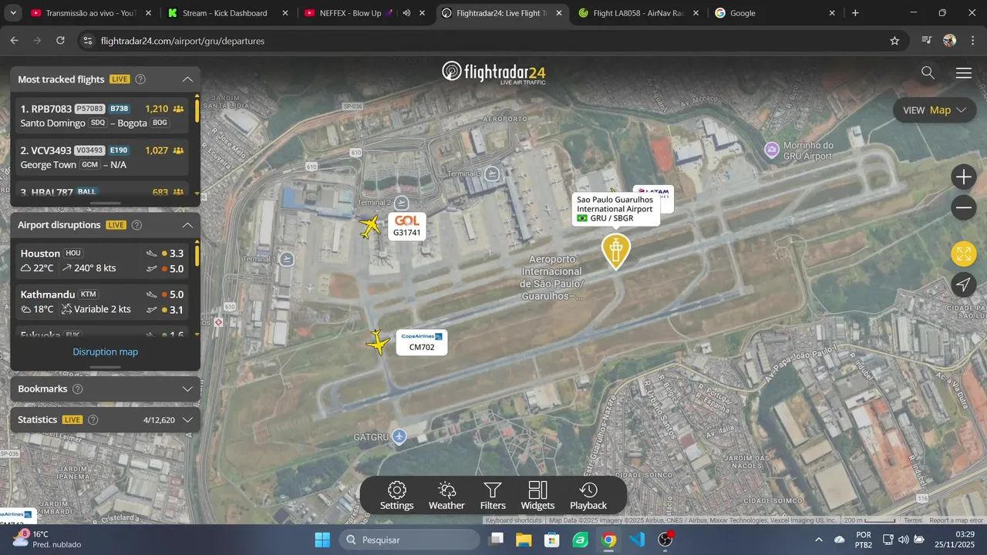Zoom in the map with plus button
The image size is (987, 555).
[x=963, y=177]
